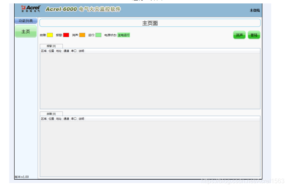Click the 未登陆 login status text
The height and width of the screenshot is (188, 288).
coord(255,10)
